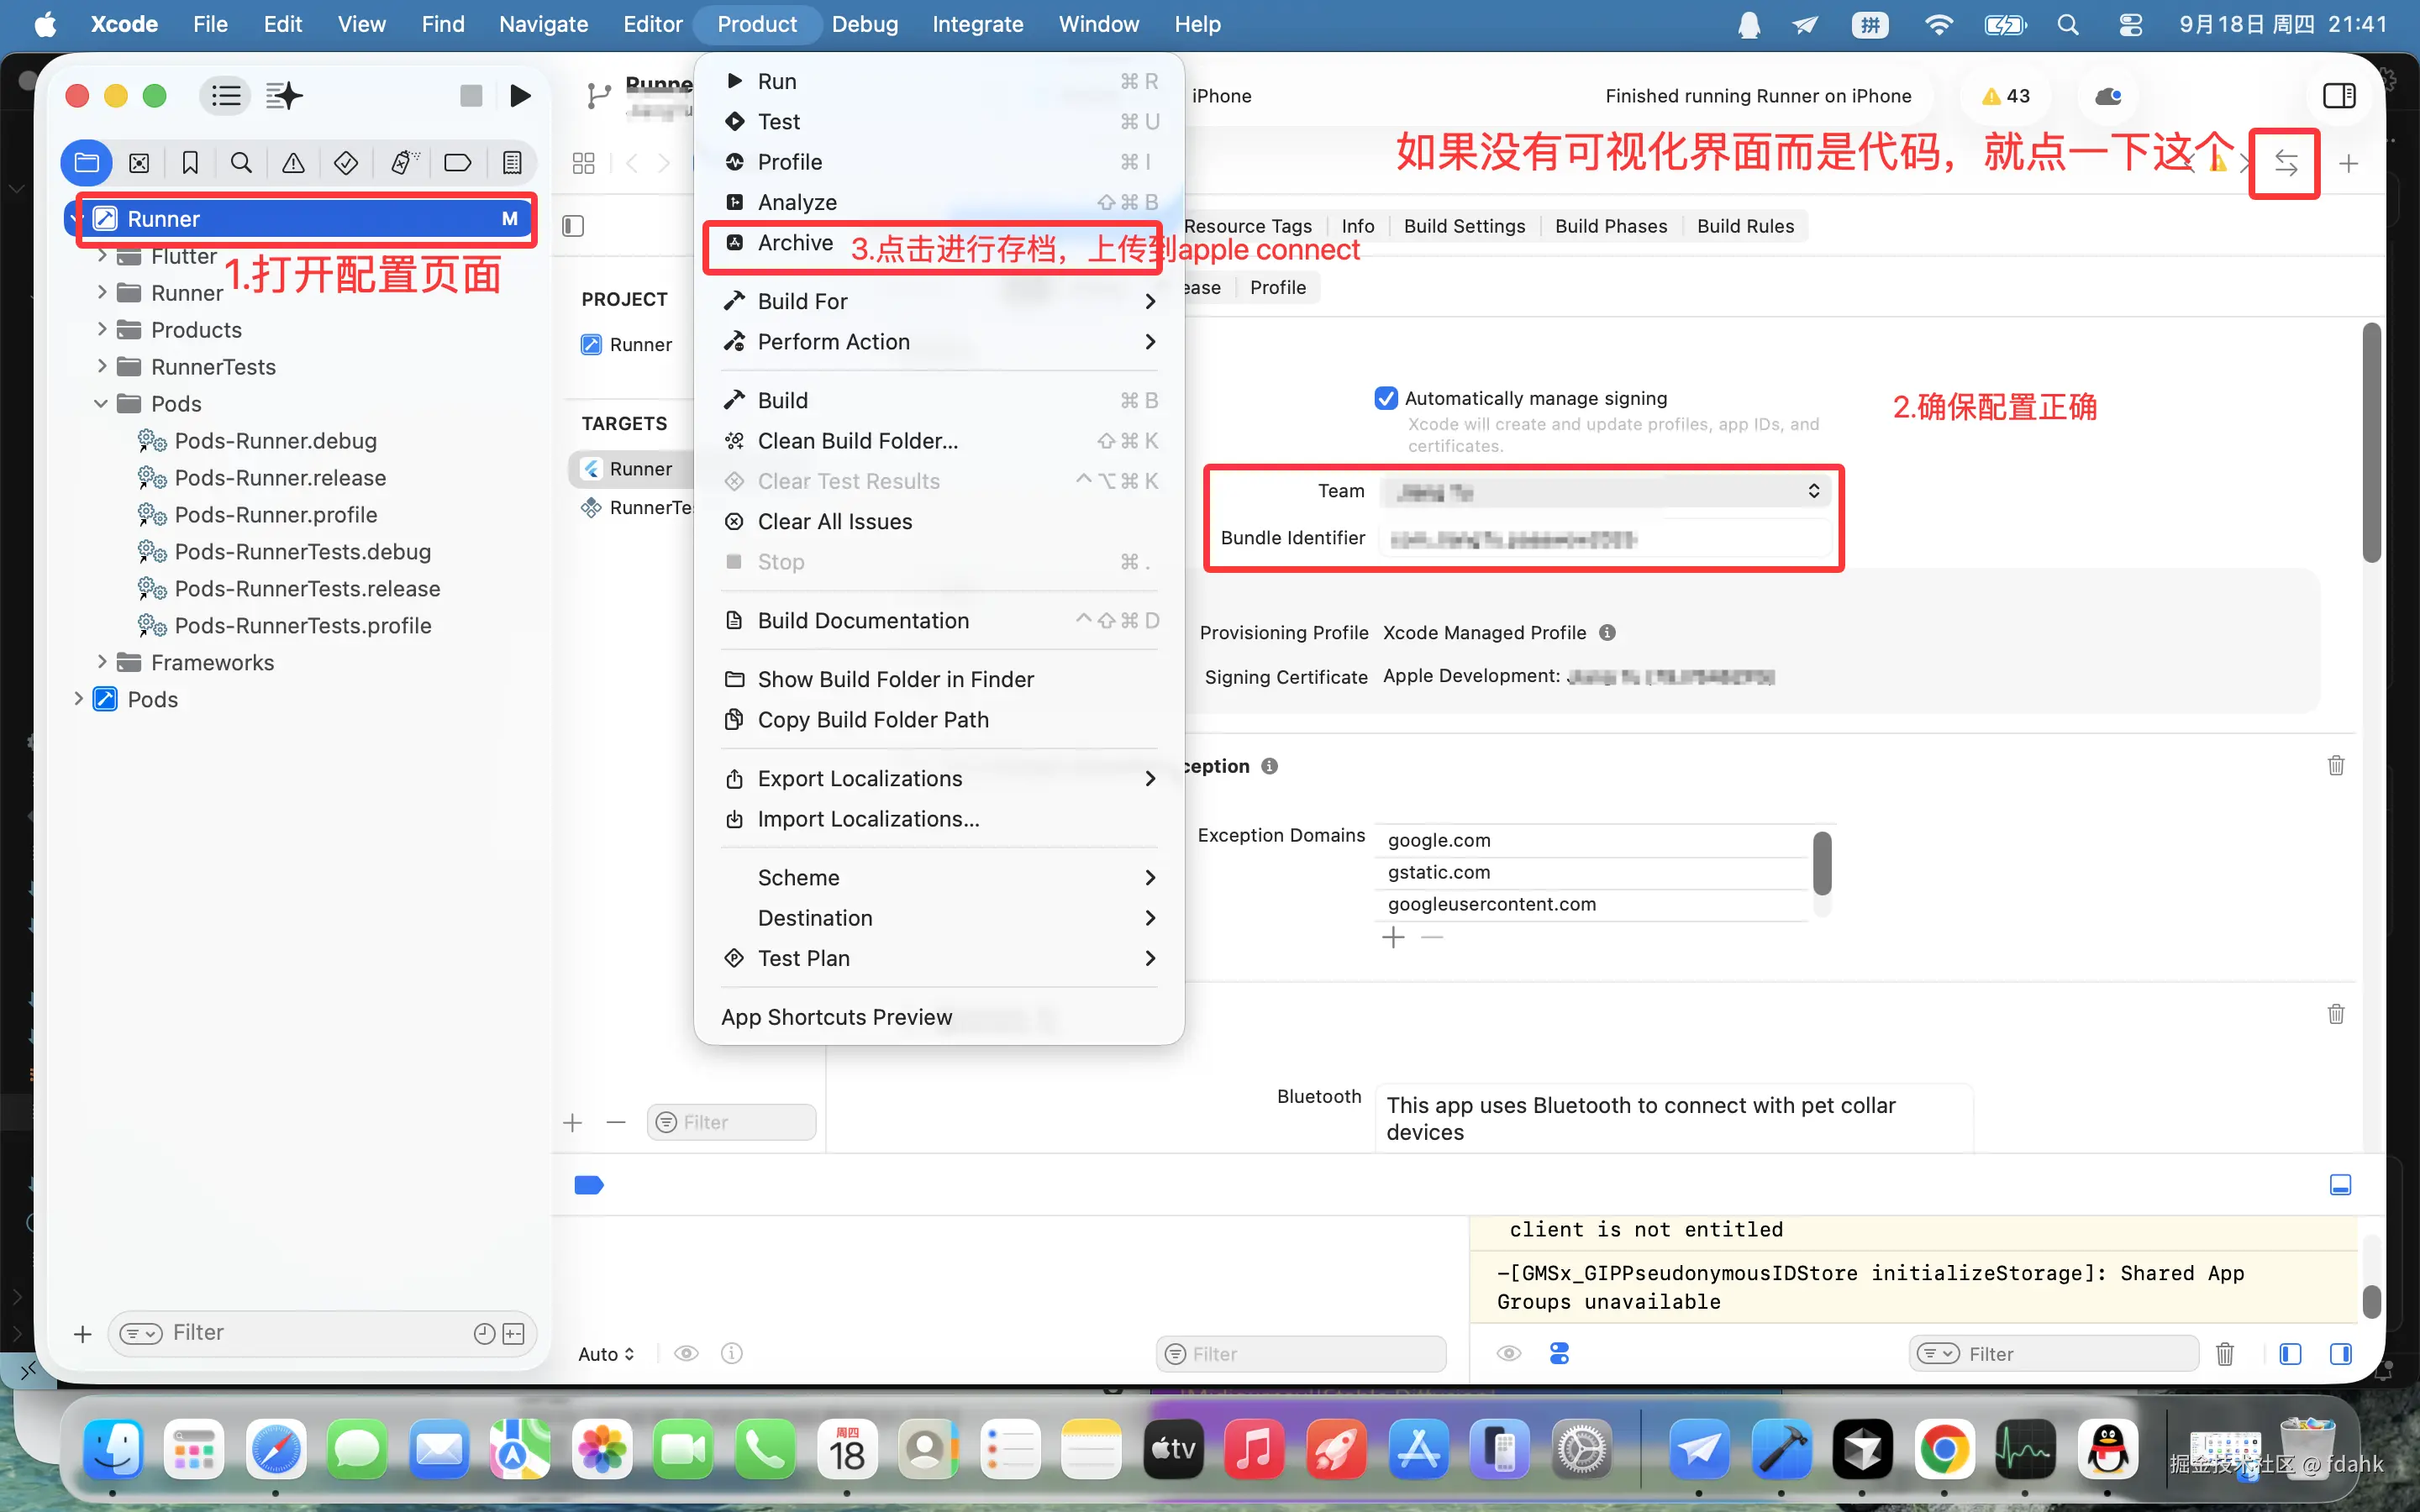Open the Team dropdown
The width and height of the screenshot is (2420, 1512).
(1605, 491)
